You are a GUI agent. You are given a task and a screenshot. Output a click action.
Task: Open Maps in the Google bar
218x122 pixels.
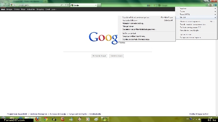[23, 9]
